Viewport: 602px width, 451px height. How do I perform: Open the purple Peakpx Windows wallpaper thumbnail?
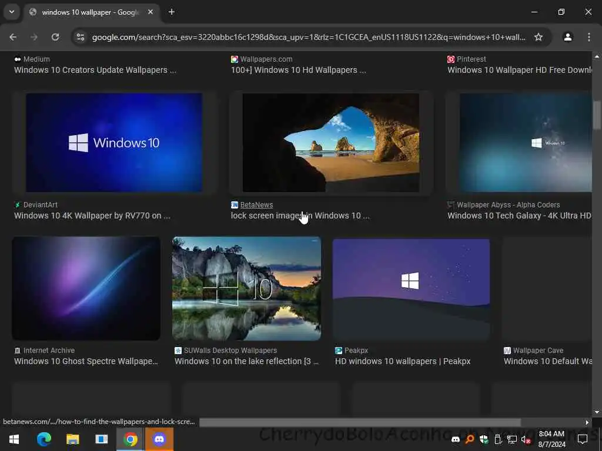pos(411,288)
